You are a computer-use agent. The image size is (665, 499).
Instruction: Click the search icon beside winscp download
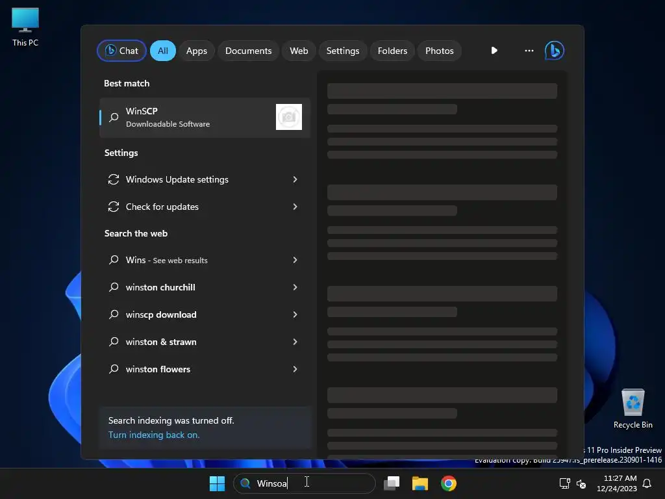[114, 314]
